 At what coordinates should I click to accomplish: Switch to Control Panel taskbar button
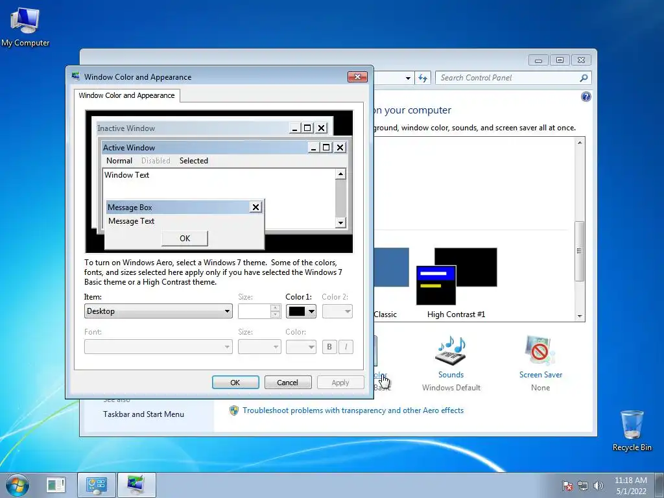(96, 485)
